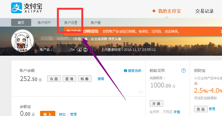Click the profile avatar picture
222x116 pixels.
click(22, 40)
